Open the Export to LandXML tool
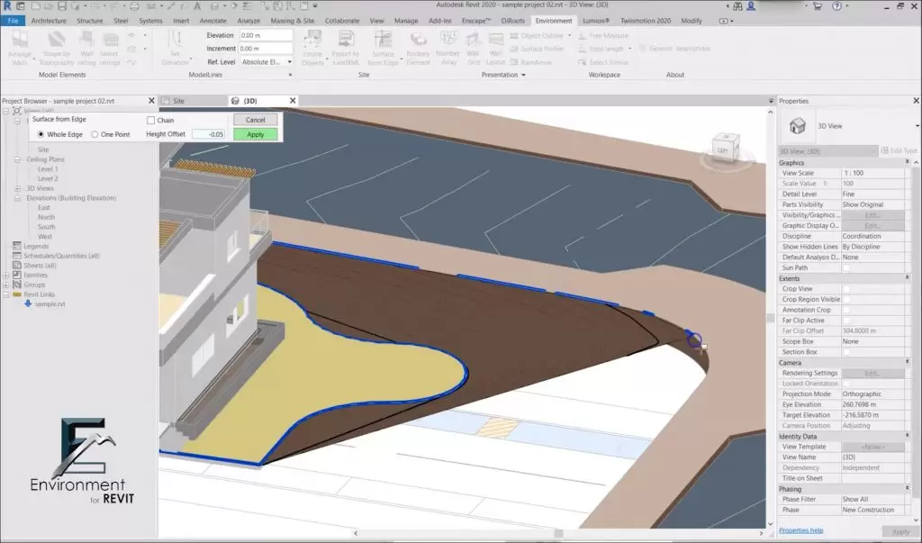The height and width of the screenshot is (543, 922). (347, 41)
